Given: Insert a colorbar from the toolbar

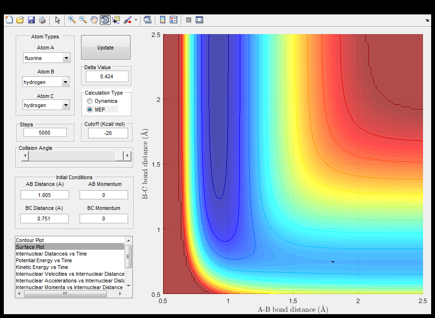Looking at the screenshot, I should click(x=163, y=20).
